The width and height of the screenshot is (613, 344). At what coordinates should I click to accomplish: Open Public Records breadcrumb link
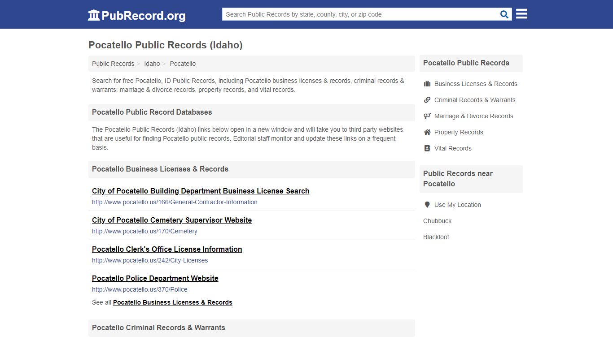[113, 64]
